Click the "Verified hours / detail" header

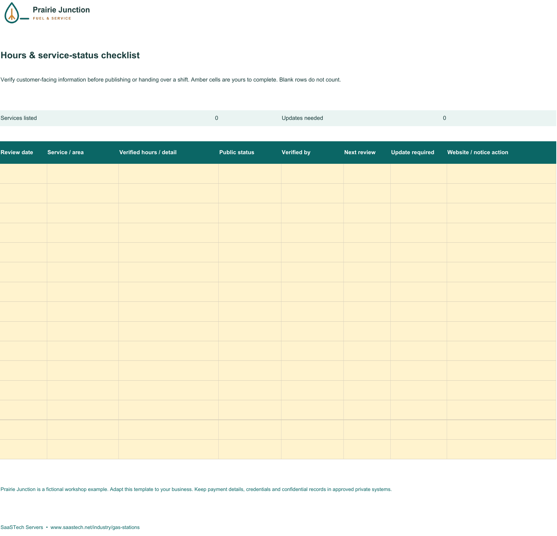(148, 152)
